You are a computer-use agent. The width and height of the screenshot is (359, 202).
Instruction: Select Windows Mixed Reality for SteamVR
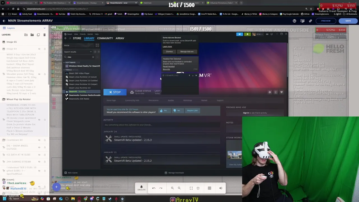[84, 66]
